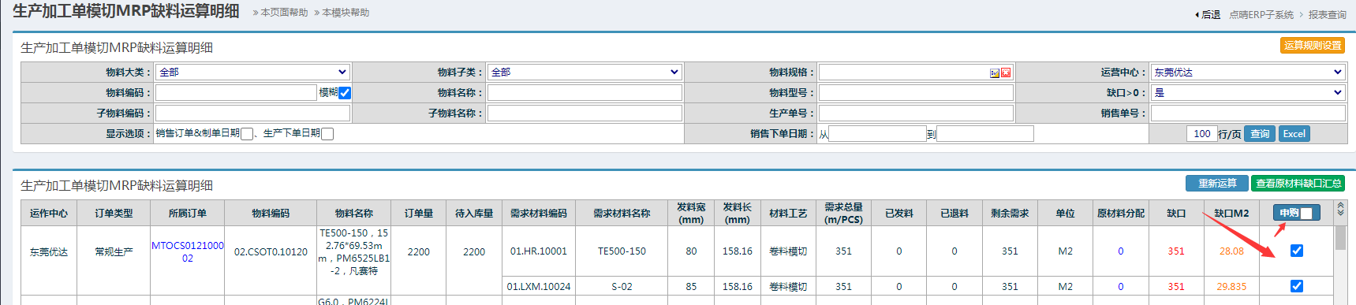Open the 物料子类 dropdown
The image size is (1356, 305).
[585, 72]
